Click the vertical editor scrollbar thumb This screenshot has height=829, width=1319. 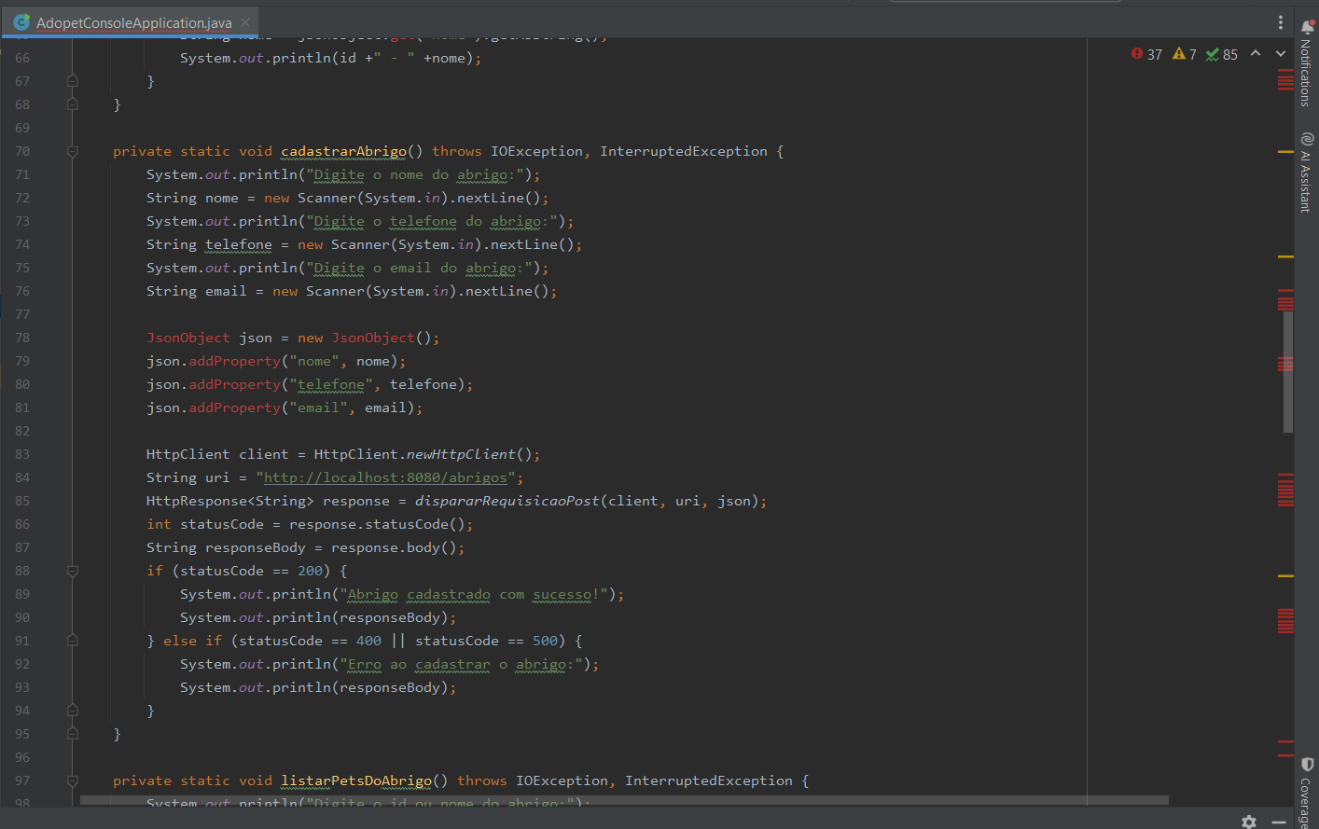tap(1287, 371)
